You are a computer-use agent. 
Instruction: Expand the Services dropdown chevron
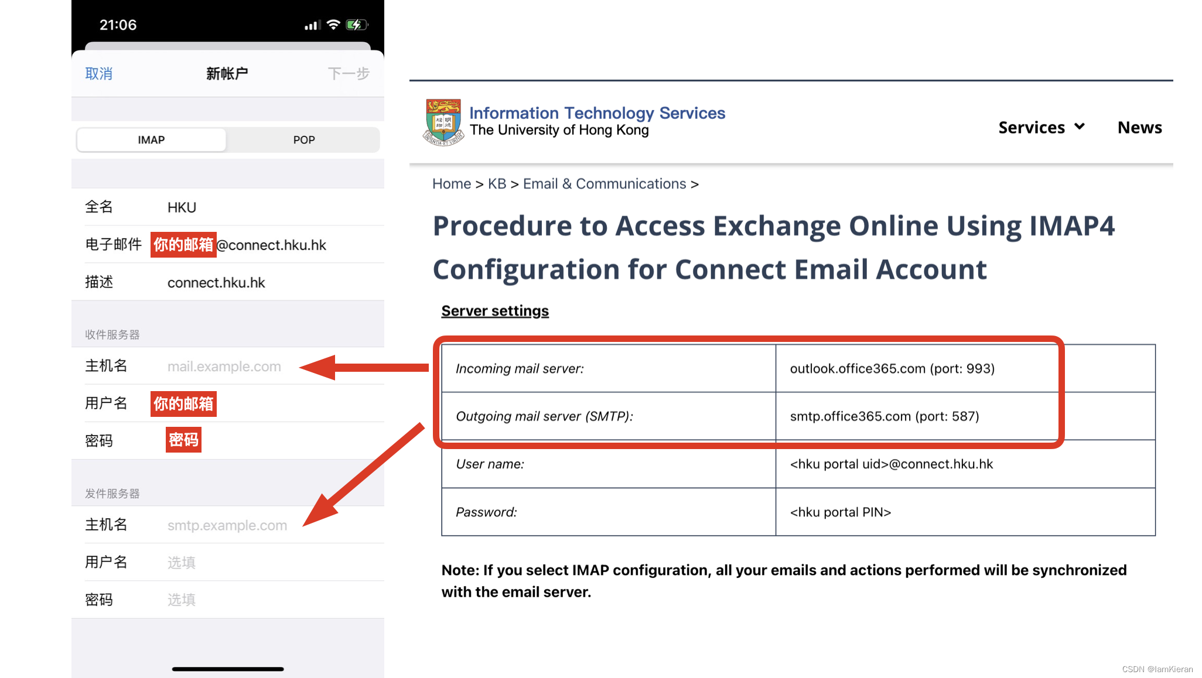point(1079,126)
